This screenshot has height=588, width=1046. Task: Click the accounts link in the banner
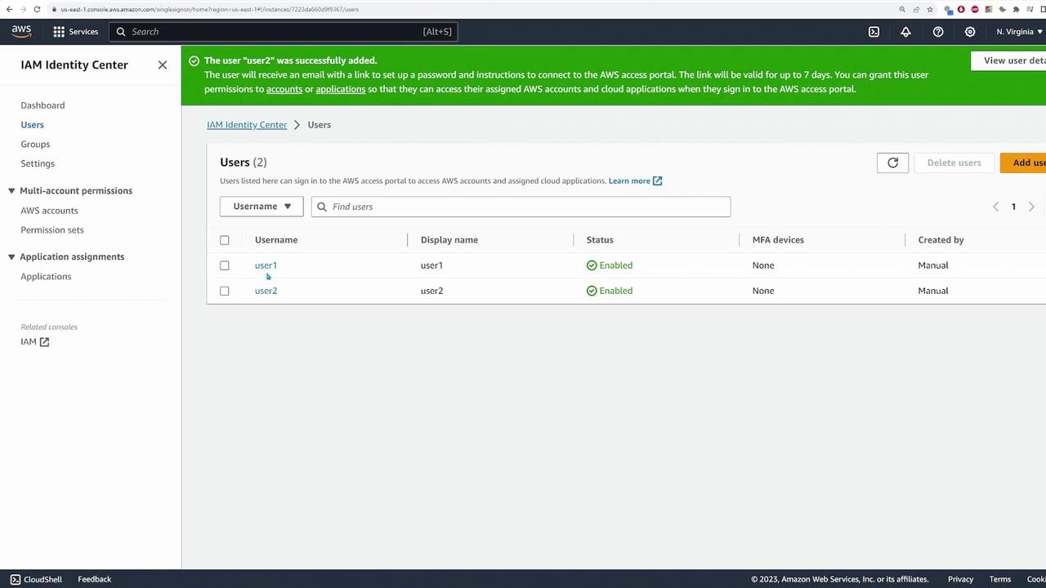tap(284, 89)
